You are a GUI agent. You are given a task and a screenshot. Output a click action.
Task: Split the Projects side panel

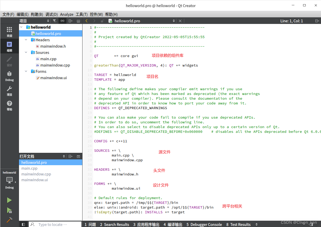tap(70, 21)
